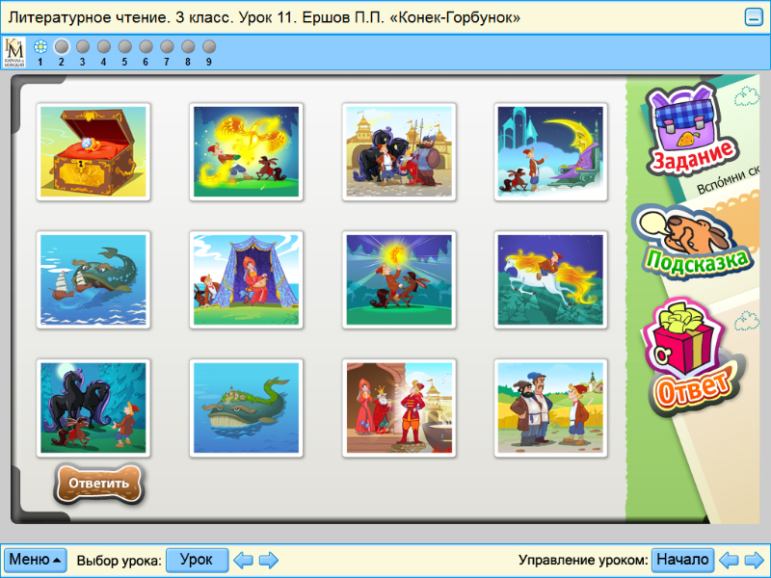This screenshot has width=771, height=578.
Task: Jump to slide 6 dot
Action: tap(146, 46)
